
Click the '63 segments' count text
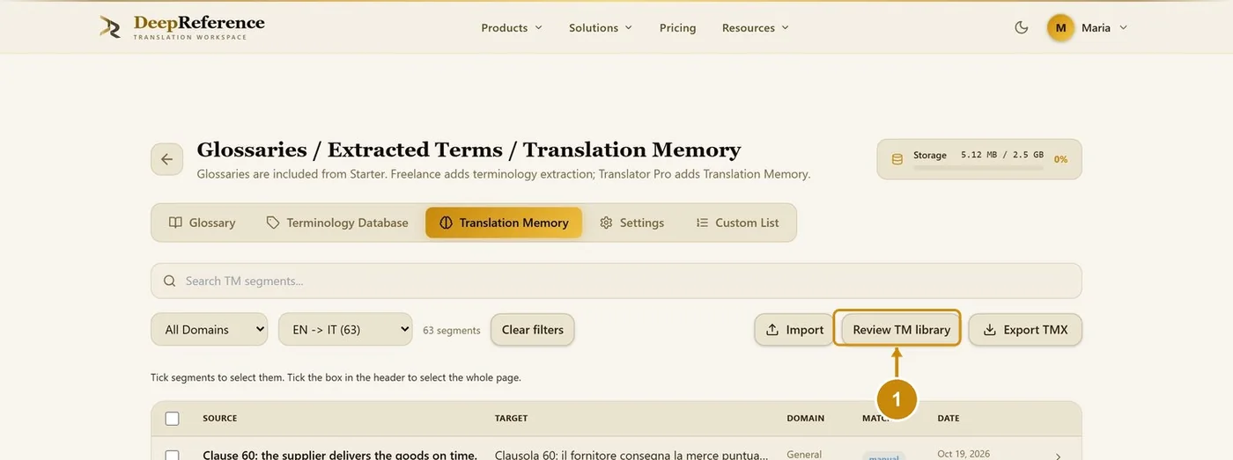452,331
